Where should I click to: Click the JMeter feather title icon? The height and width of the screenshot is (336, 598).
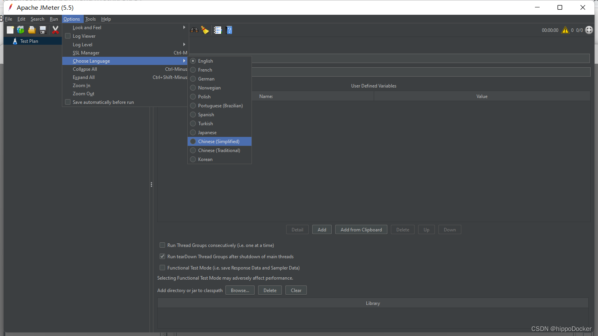(11, 7)
